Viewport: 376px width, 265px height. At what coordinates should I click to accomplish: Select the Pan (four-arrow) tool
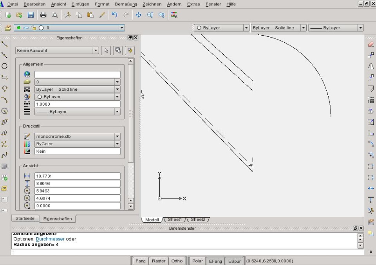[x=138, y=15]
